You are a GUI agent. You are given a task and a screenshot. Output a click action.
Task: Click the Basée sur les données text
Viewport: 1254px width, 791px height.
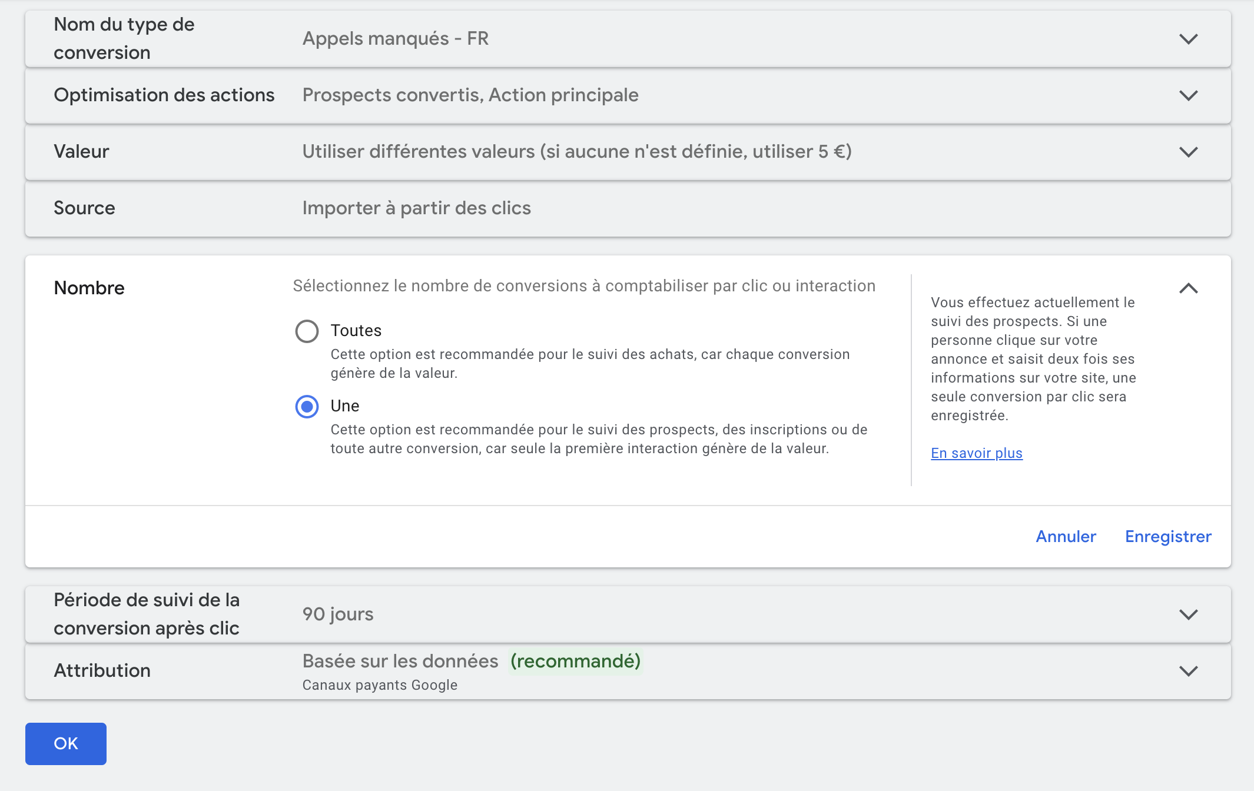(x=400, y=662)
